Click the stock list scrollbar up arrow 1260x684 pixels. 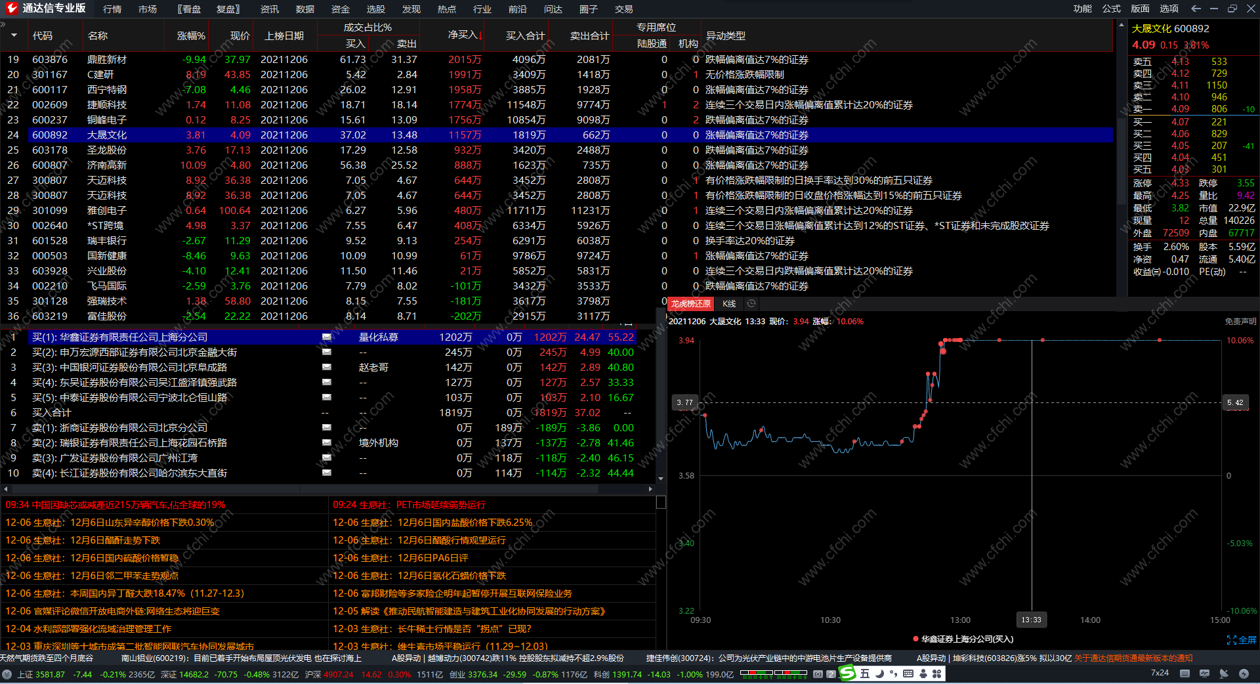(1121, 24)
